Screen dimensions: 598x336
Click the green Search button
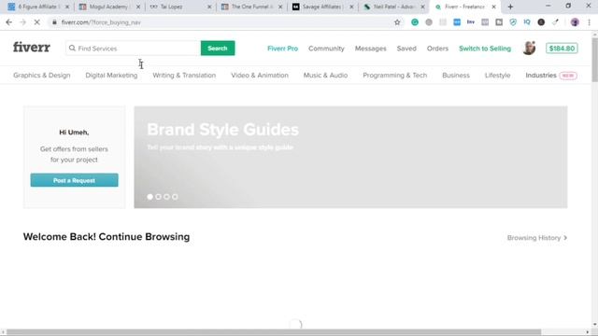point(218,48)
